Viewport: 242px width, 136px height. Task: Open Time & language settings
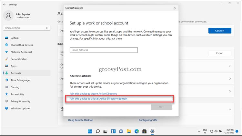pyautogui.click(x=26, y=80)
